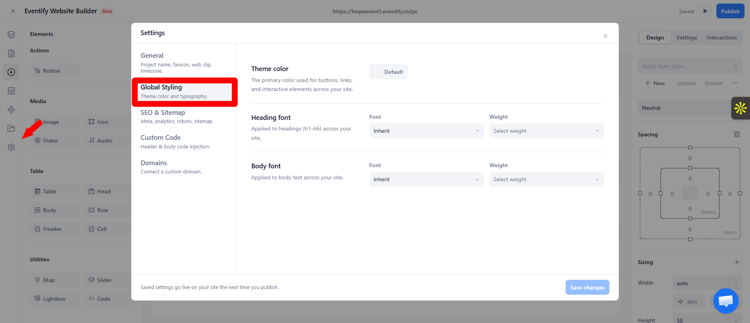Viewport: 750px width, 323px height.
Task: Select the Add Elements plus icon
Action: point(11,72)
